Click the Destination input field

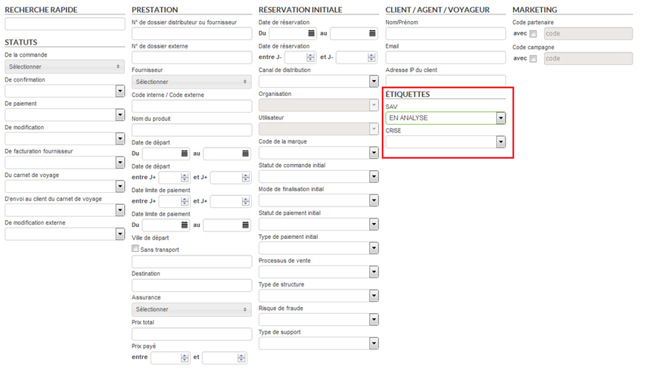(x=191, y=286)
